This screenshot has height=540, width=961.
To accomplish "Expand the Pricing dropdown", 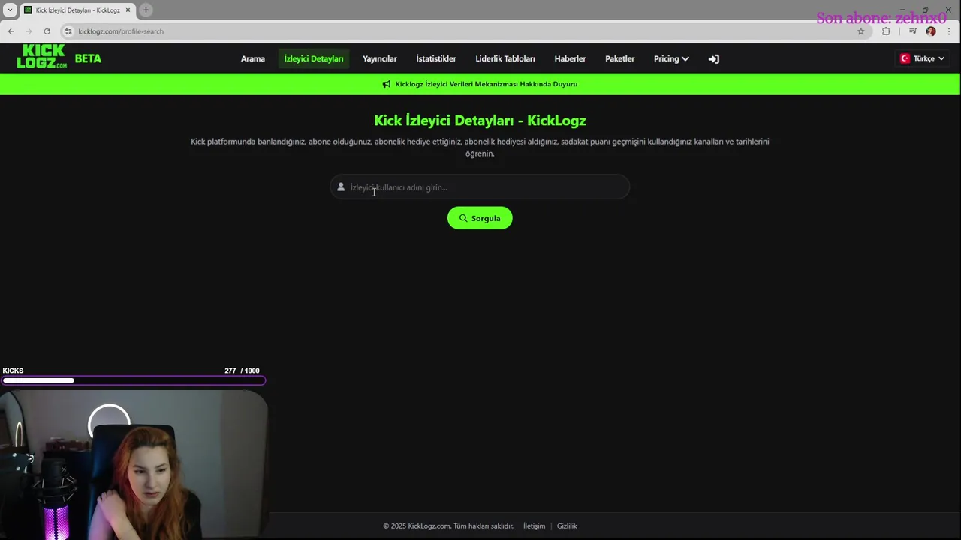I will [671, 58].
